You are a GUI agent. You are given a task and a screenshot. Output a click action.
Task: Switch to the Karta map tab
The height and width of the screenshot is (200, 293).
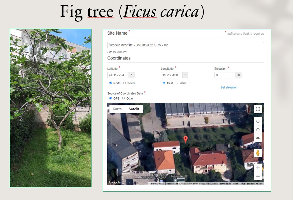[x=117, y=109]
